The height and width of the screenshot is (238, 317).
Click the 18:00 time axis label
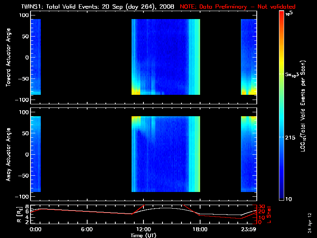(x=200, y=229)
